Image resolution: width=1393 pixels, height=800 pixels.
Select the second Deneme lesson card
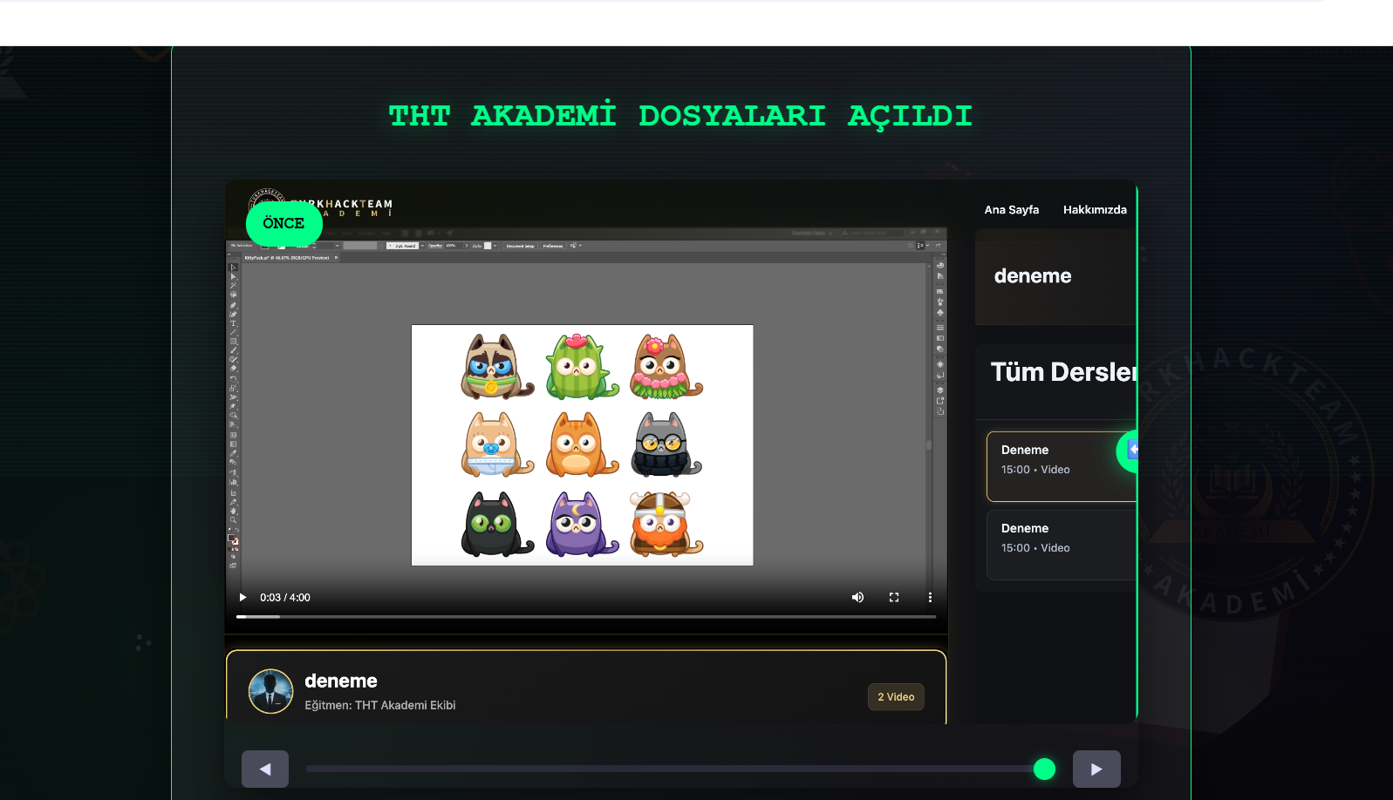[x=1062, y=545]
